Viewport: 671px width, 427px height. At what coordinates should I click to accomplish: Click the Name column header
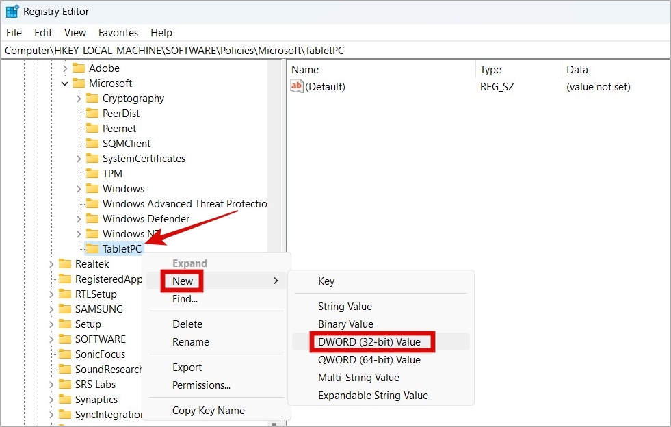pyautogui.click(x=381, y=69)
